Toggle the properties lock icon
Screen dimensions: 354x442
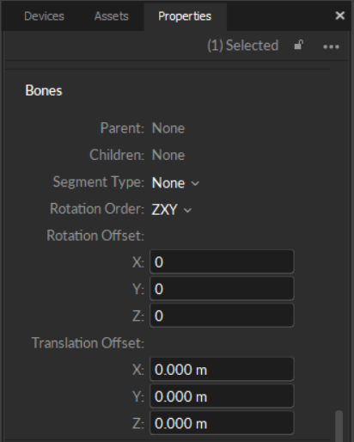click(x=298, y=45)
